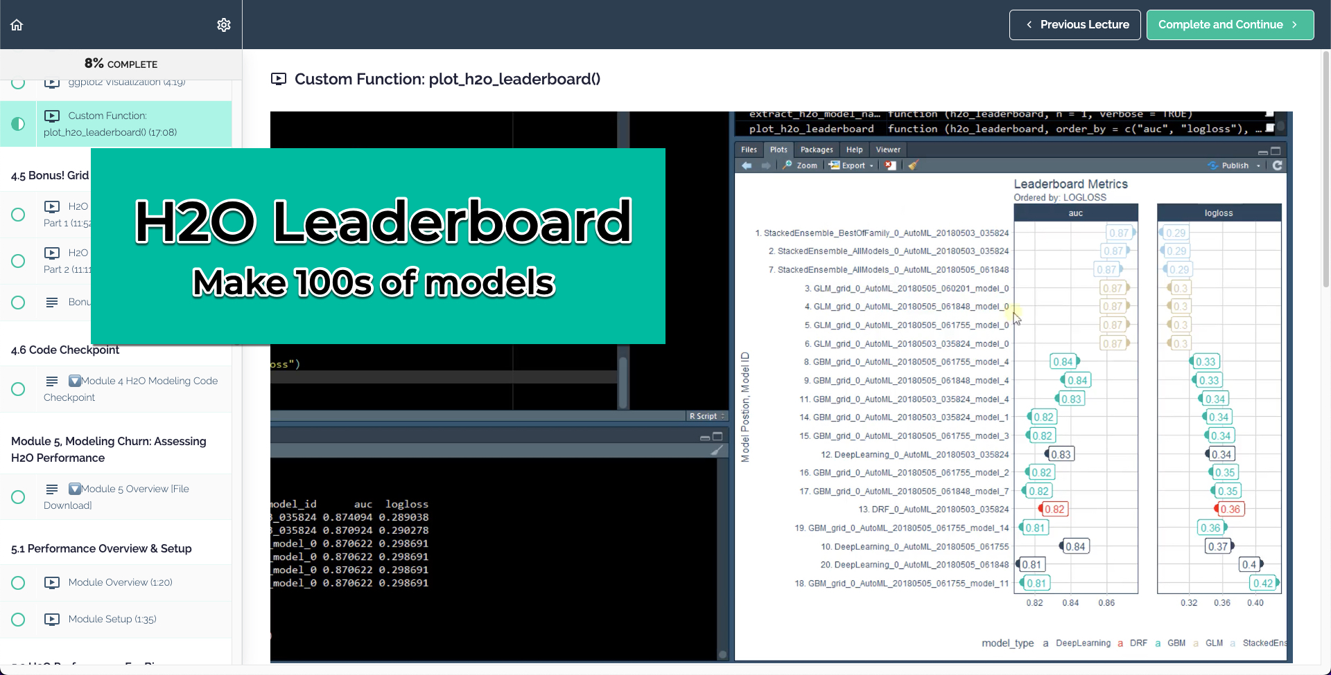View plot_h2o_leaderboard function source icon
This screenshot has height=675, width=1331.
(x=1270, y=128)
